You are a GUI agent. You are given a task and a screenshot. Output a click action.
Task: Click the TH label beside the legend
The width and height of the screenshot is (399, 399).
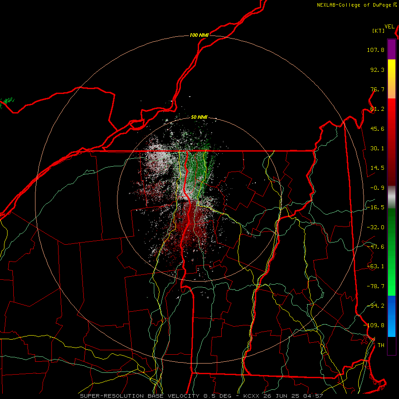381,345
